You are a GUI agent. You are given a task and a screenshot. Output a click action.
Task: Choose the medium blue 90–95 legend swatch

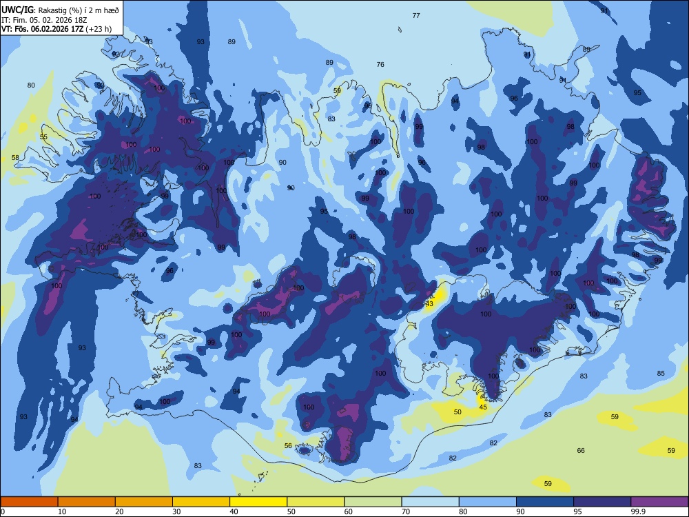coord(545,502)
